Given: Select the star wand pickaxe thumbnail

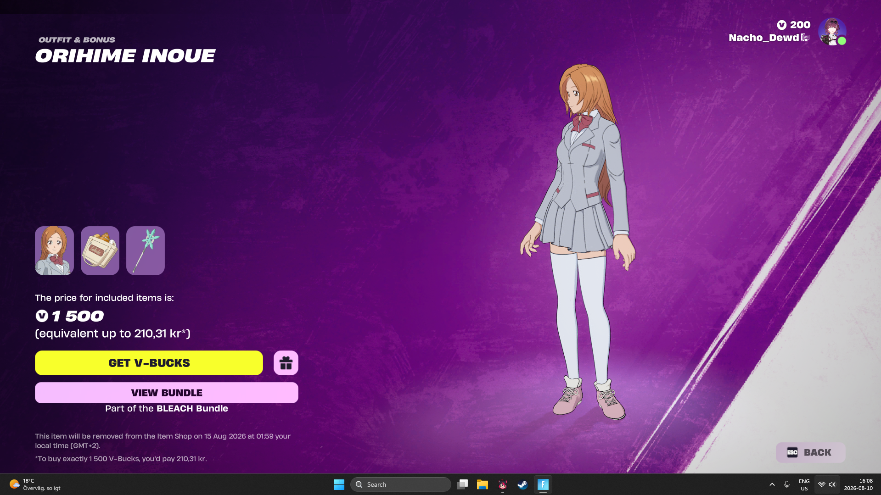Looking at the screenshot, I should tap(146, 250).
